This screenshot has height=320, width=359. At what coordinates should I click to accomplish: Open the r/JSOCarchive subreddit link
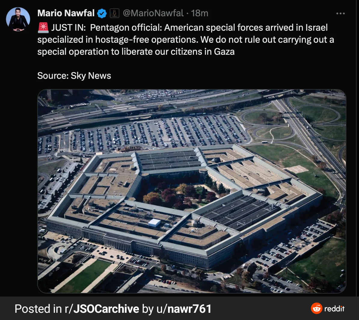pyautogui.click(x=102, y=309)
